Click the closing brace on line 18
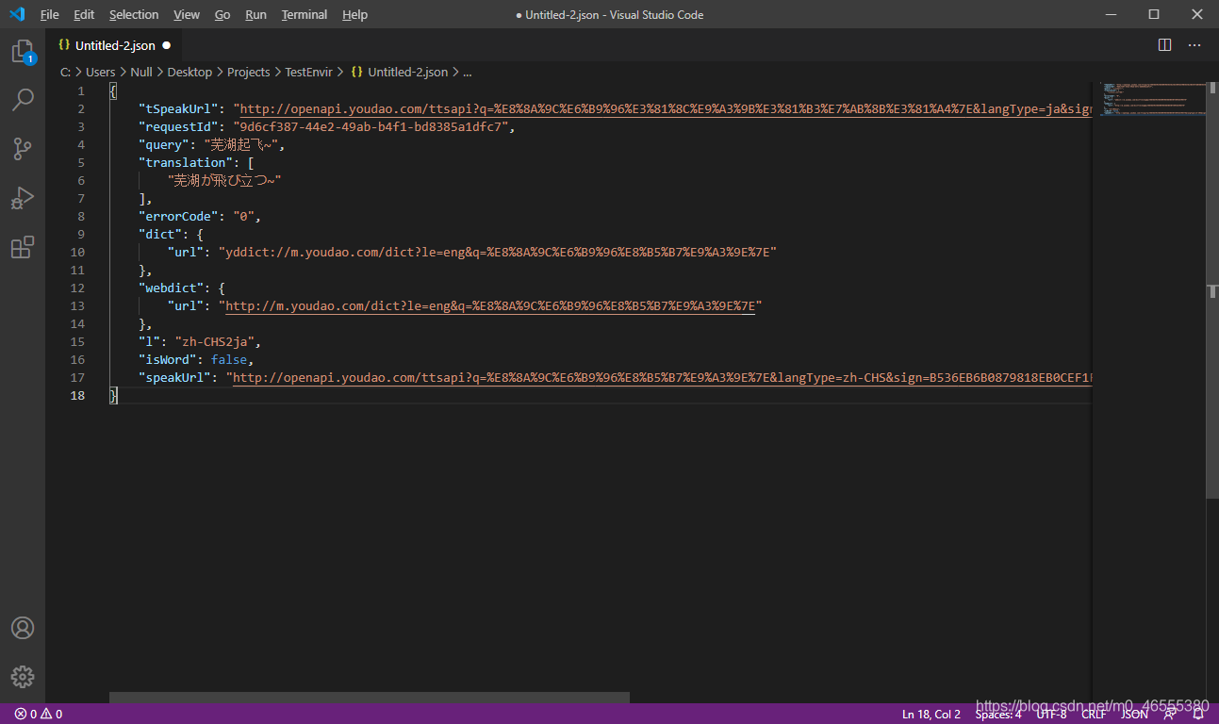Viewport: 1219px width, 724px height. [x=113, y=396]
